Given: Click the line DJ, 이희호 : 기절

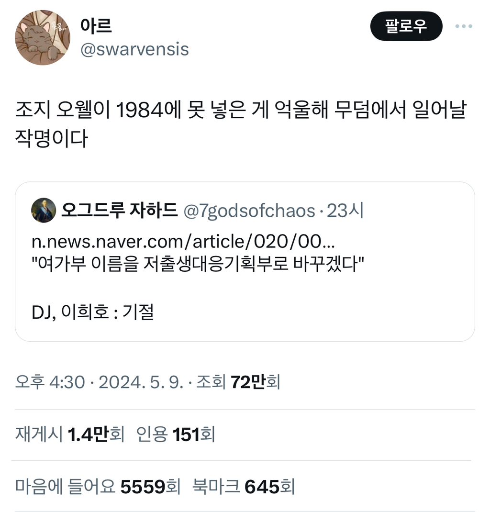Looking at the screenshot, I should tap(93, 312).
